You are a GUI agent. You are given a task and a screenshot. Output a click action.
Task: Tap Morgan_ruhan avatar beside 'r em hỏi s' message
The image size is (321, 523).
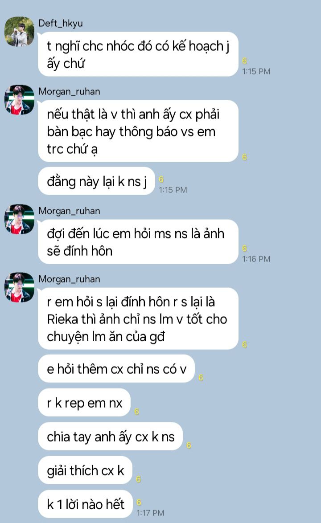pos(19,287)
